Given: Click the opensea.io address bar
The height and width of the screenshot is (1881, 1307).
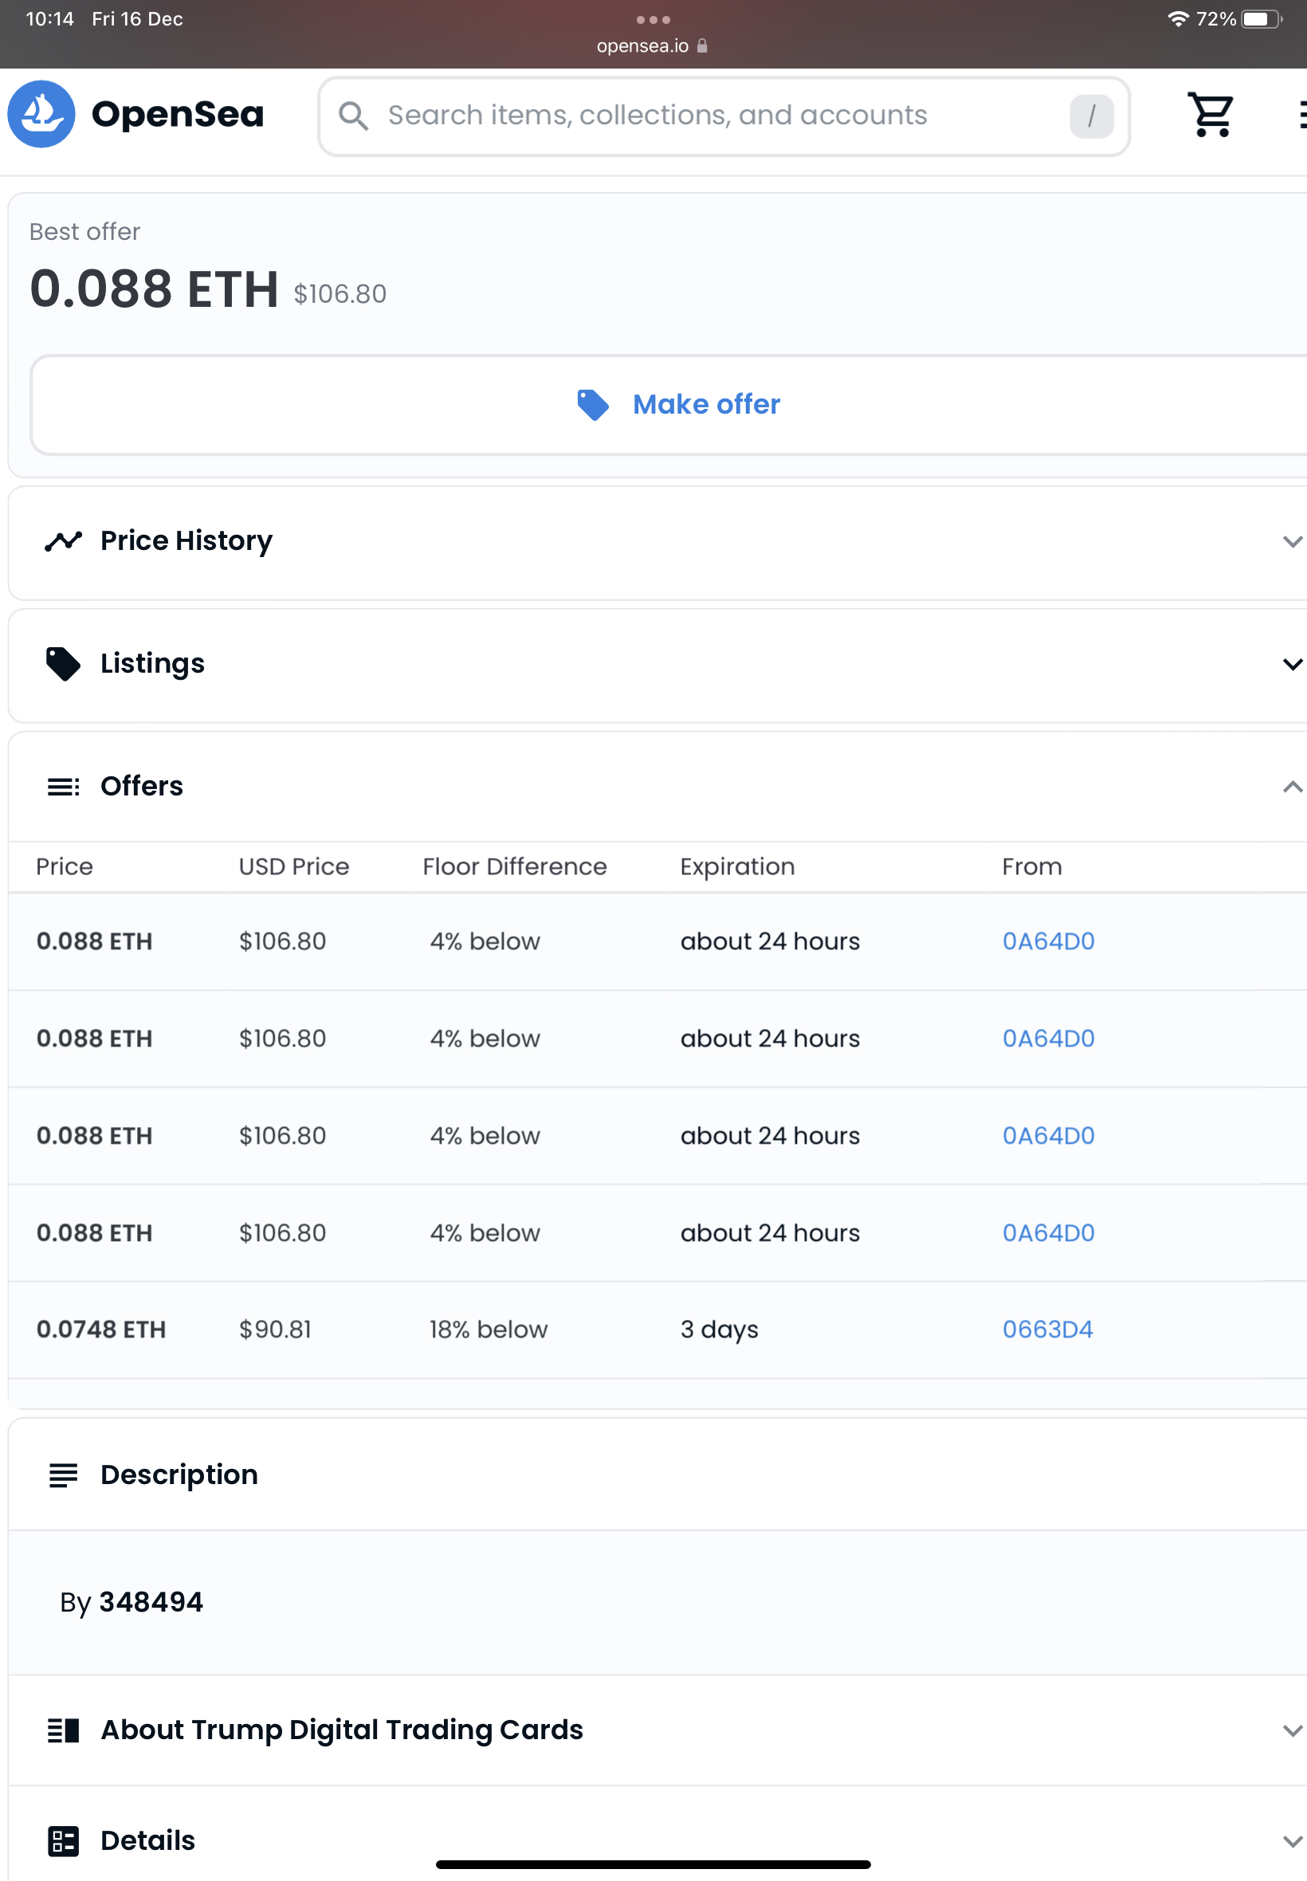Looking at the screenshot, I should [653, 46].
